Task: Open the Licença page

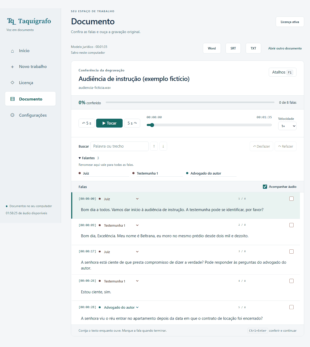Action: tap(30, 83)
